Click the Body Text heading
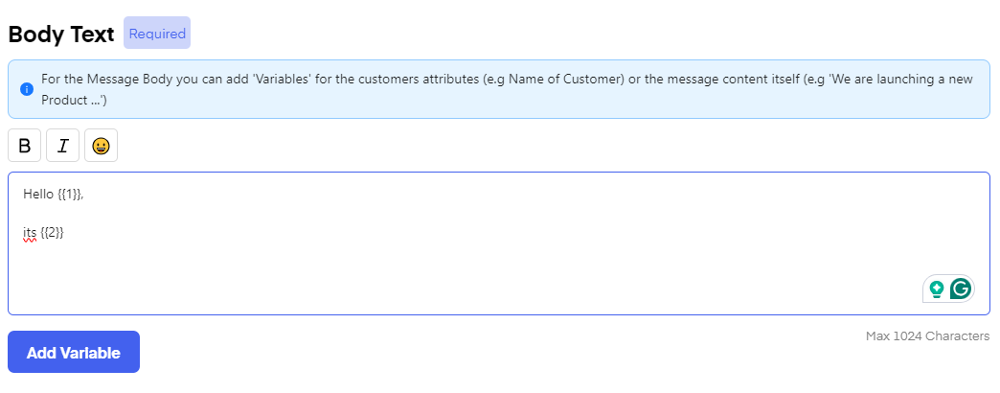Image resolution: width=1000 pixels, height=393 pixels. tap(61, 34)
